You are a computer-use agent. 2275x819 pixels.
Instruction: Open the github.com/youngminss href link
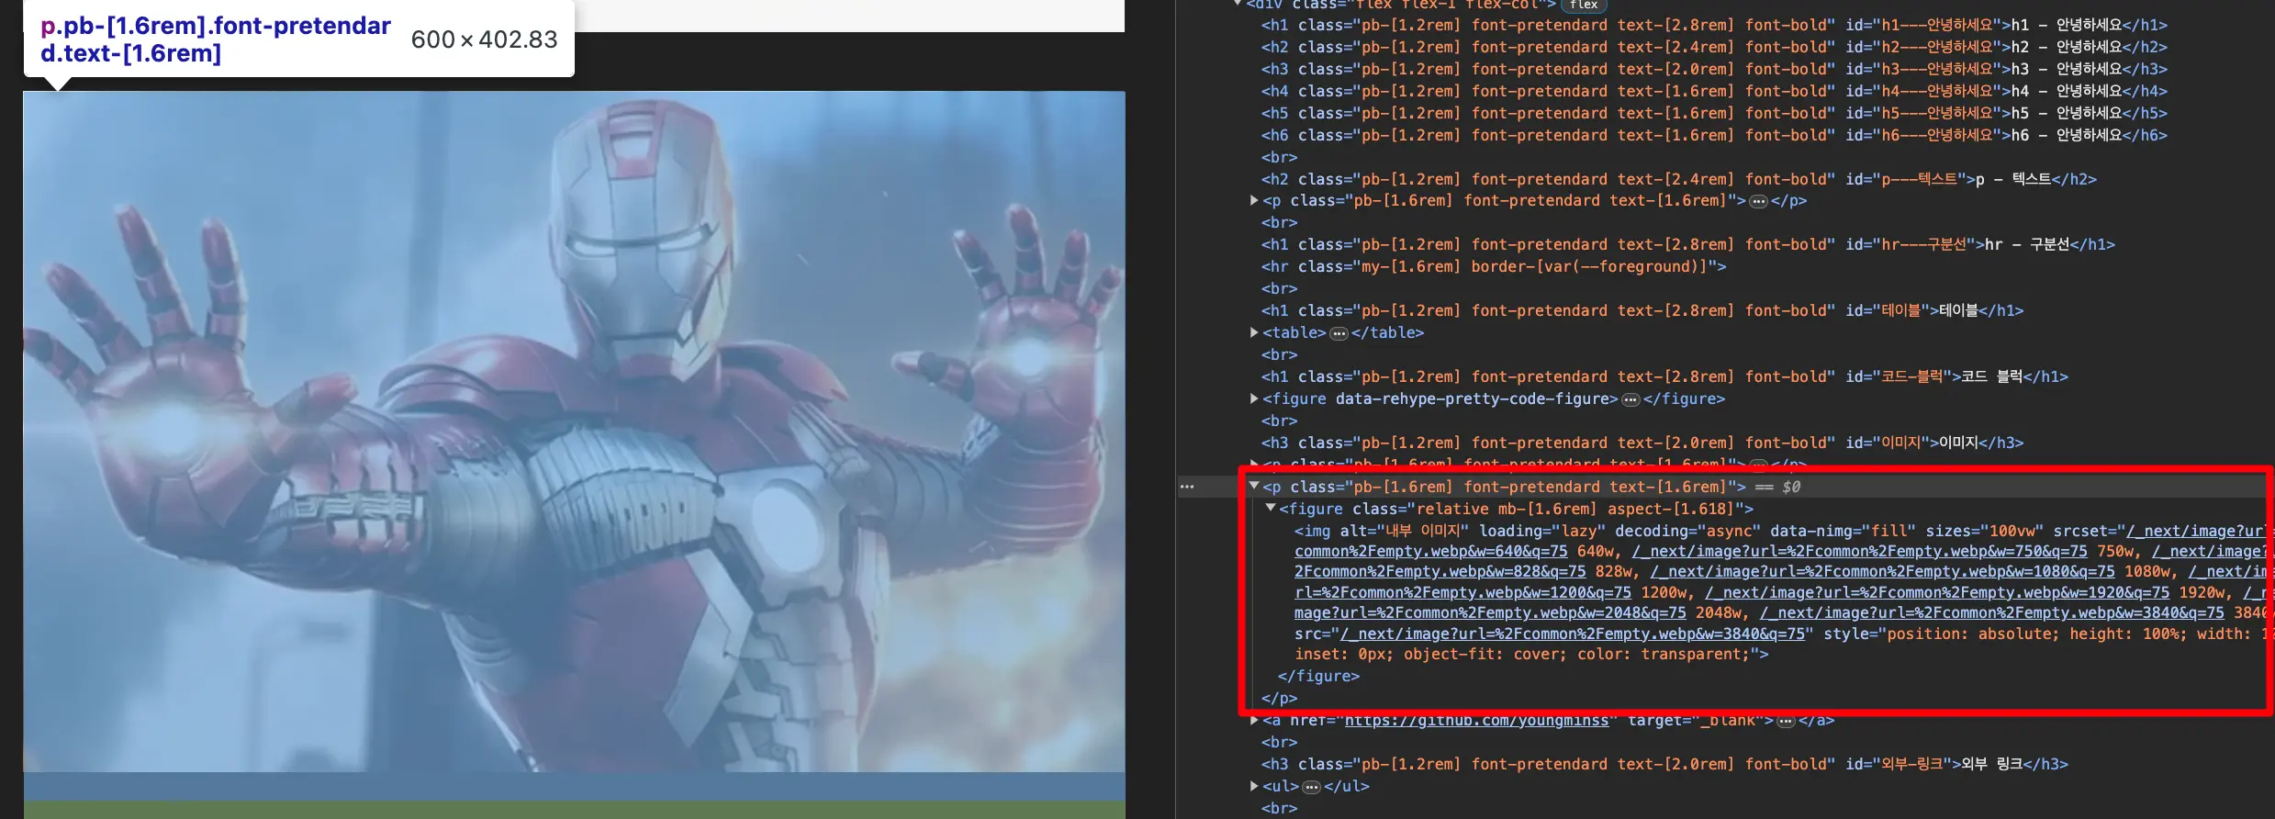click(1476, 721)
